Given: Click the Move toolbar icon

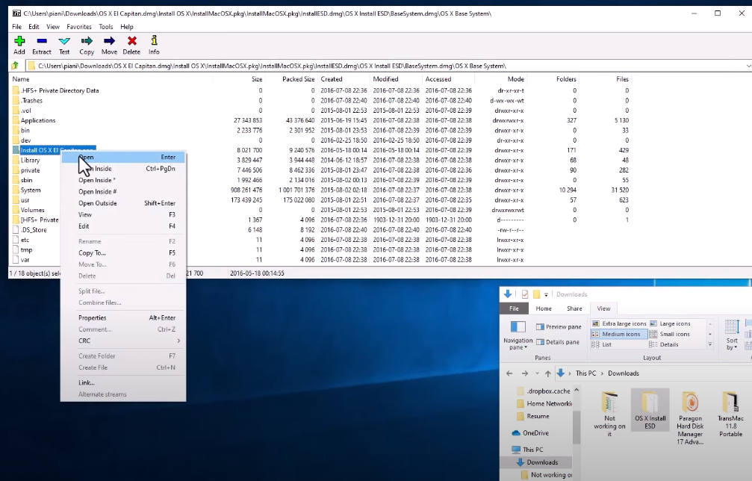Looking at the screenshot, I should tap(109, 45).
